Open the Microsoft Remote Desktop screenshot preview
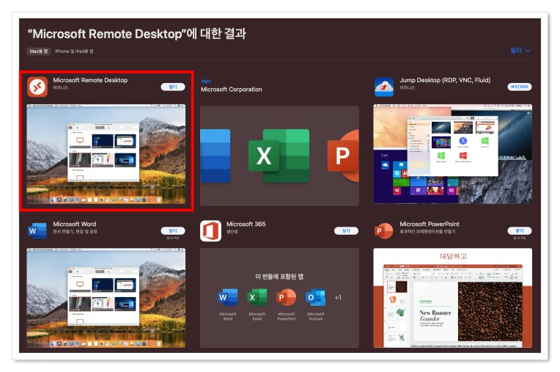This screenshot has height=372, width=560. [x=106, y=154]
